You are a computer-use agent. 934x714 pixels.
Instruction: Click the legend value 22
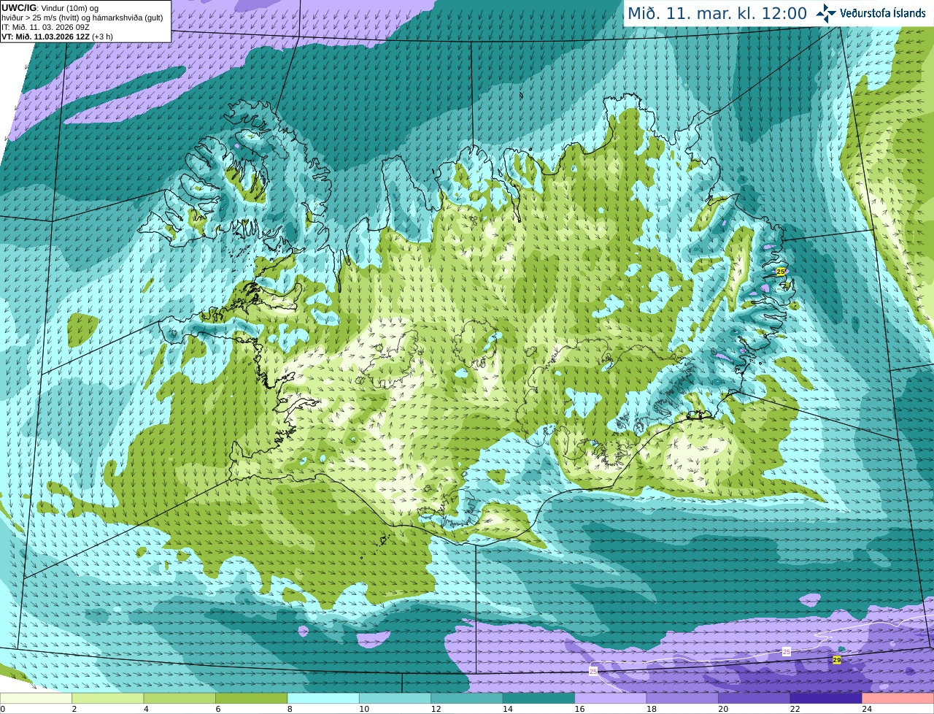(795, 709)
